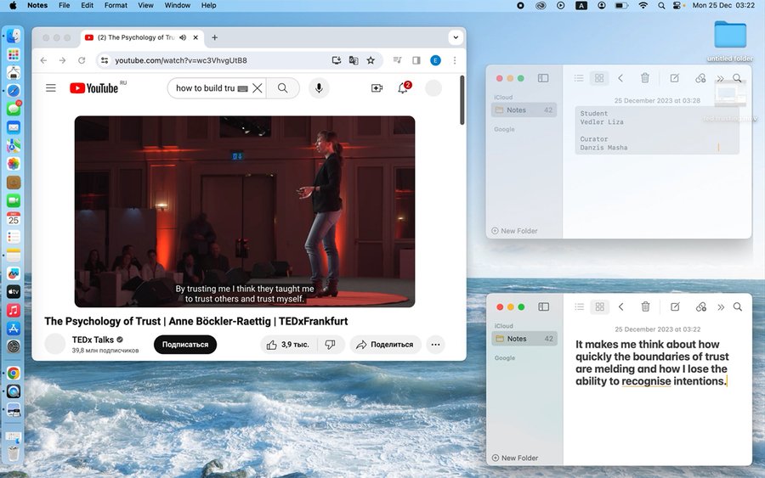Click the YouTube logo
Screen dimensions: 765x478
tap(93, 88)
